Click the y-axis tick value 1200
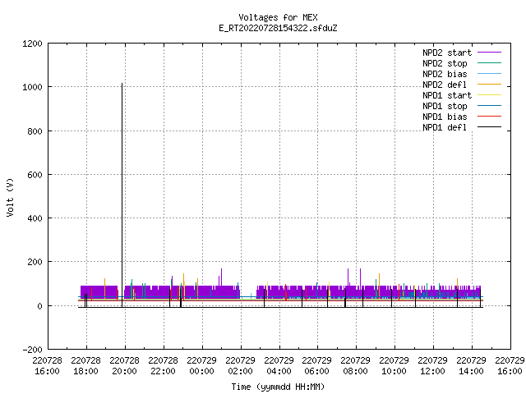The height and width of the screenshot is (394, 526). pyautogui.click(x=32, y=44)
